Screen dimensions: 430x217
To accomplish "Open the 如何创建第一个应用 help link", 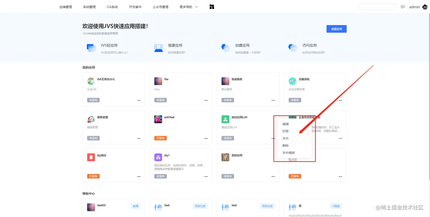I will click(x=248, y=53).
